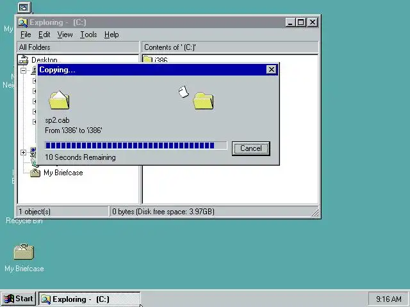Click the "From 'i386' to 'i386'" text
The image size is (410, 307).
point(74,130)
